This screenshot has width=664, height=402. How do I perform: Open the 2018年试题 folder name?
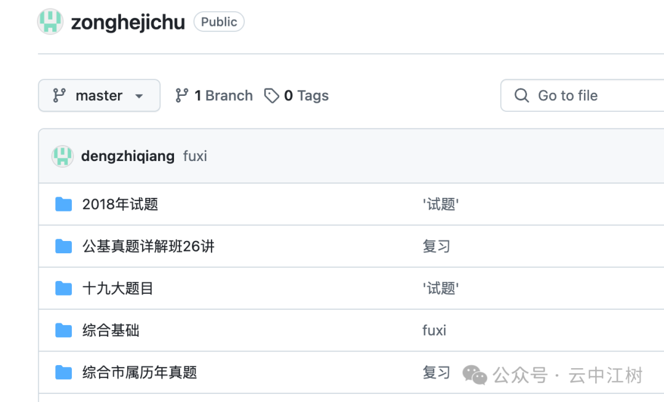coord(120,204)
